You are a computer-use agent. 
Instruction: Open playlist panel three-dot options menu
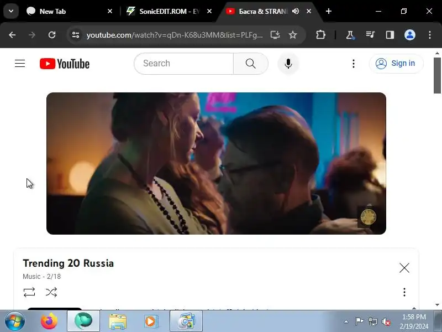pyautogui.click(x=404, y=292)
